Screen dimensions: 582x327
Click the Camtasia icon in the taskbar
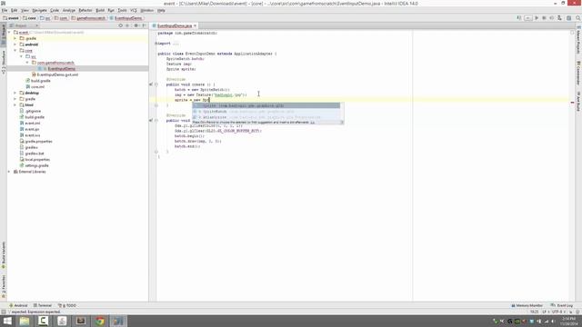coord(43,321)
